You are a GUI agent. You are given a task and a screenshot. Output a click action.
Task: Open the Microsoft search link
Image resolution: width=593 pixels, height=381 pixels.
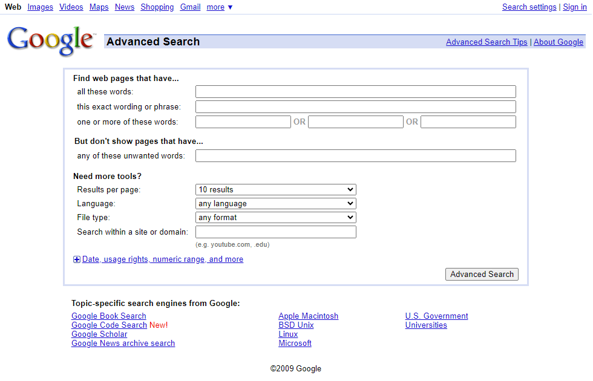pyautogui.click(x=295, y=344)
